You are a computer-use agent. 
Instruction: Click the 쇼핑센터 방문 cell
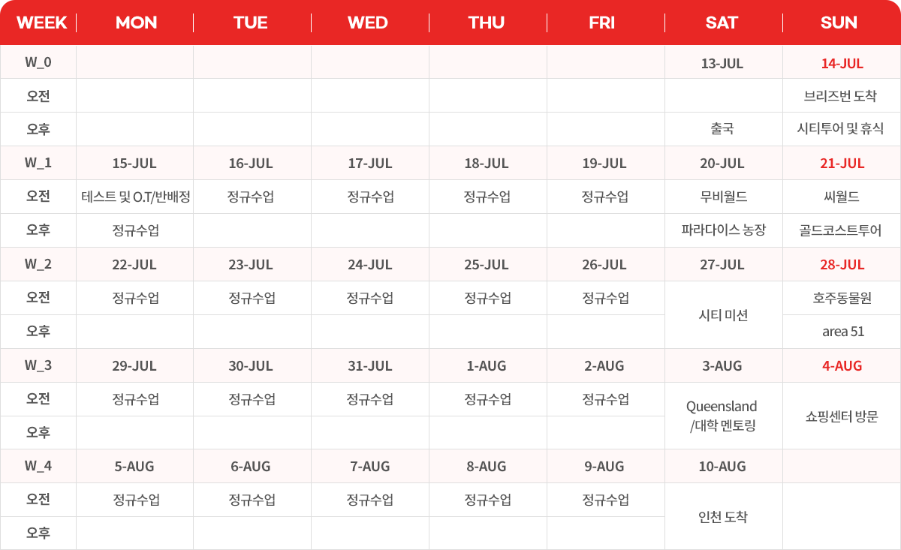[x=841, y=416]
